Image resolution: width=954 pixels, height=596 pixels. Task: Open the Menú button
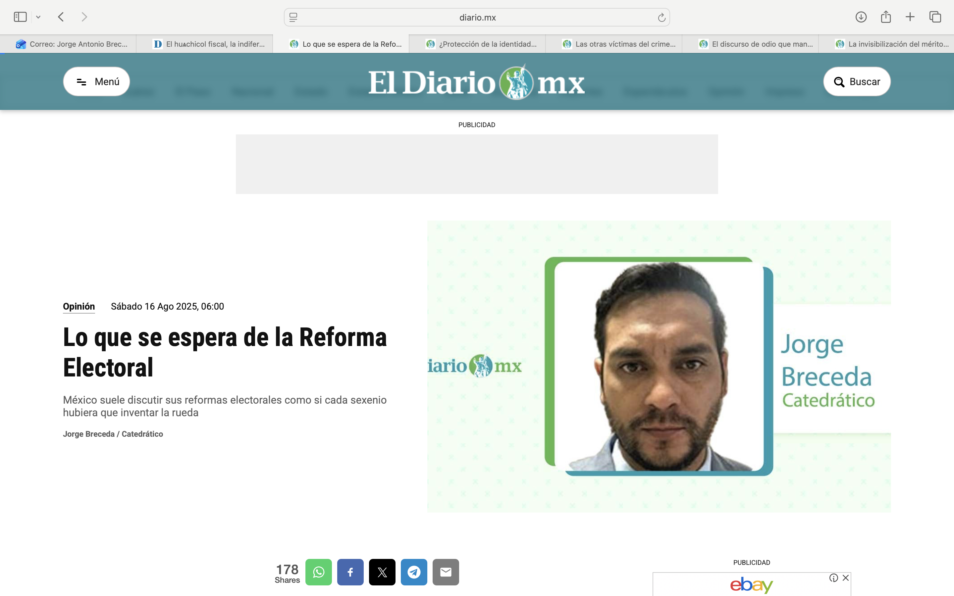point(97,81)
